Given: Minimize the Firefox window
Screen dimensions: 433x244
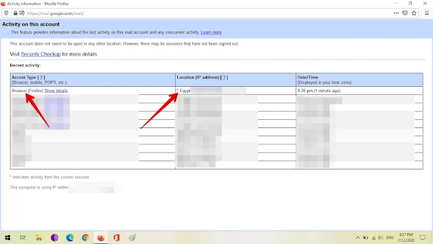Looking at the screenshot, I should 396,3.
